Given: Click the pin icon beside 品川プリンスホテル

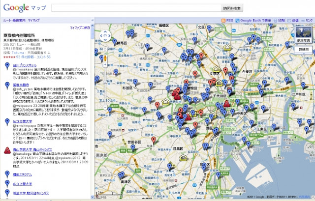Looking at the screenshot, I should pyautogui.click(x=7, y=66).
